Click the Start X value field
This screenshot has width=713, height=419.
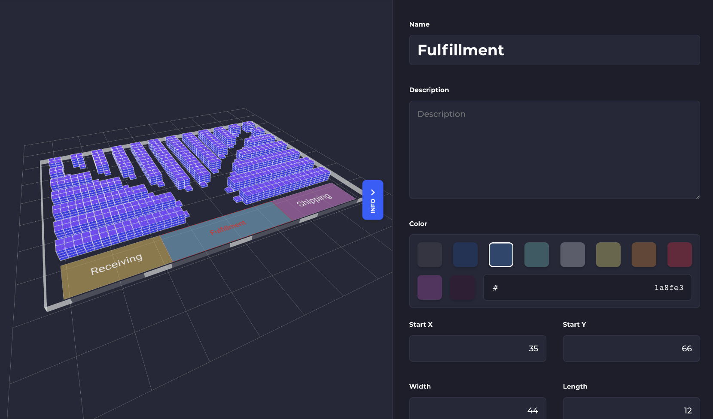477,349
